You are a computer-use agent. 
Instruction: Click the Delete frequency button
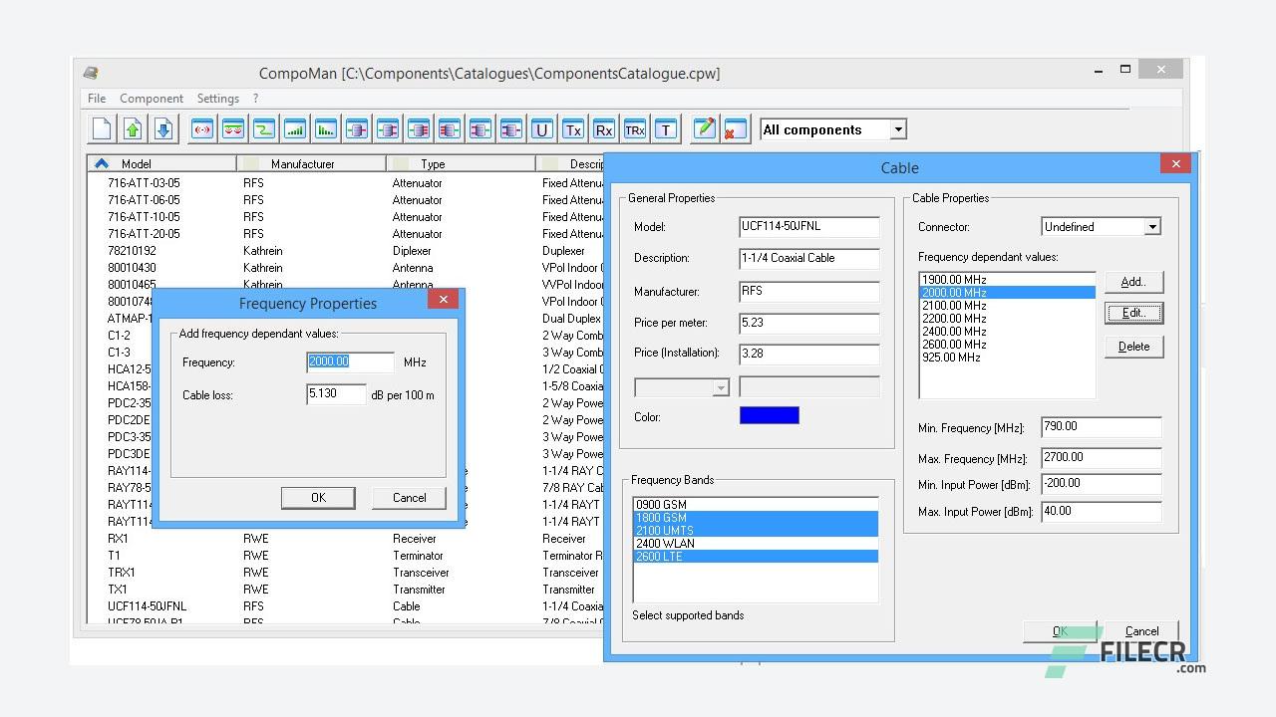(x=1133, y=347)
